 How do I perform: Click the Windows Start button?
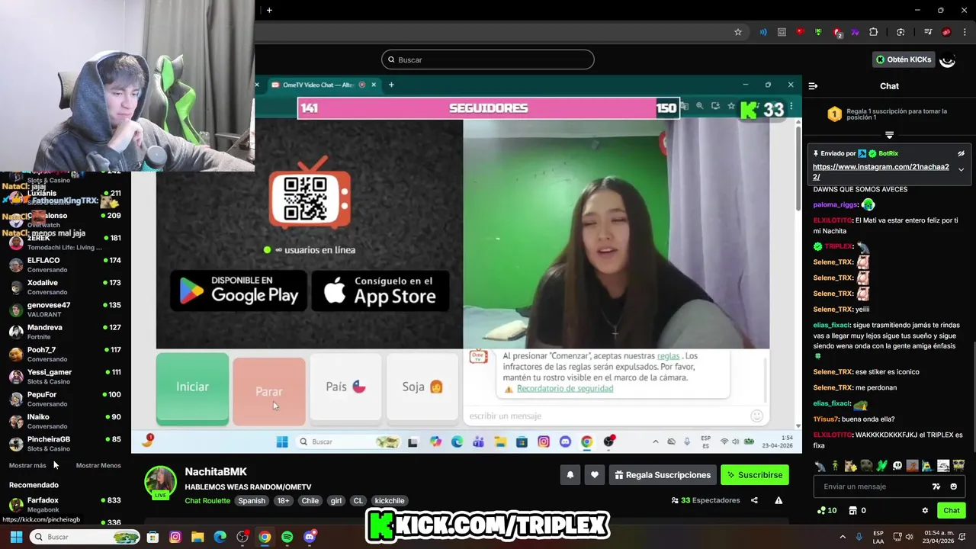16,537
